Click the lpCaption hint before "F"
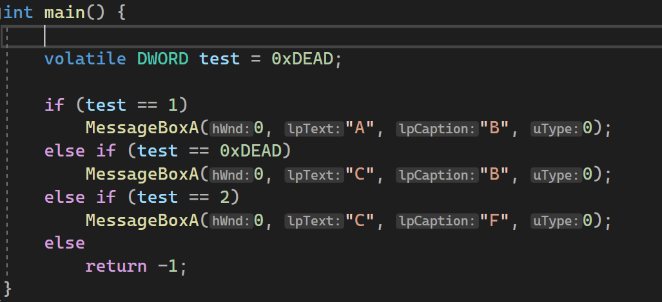Viewport: 662px width, 302px height. click(437, 221)
